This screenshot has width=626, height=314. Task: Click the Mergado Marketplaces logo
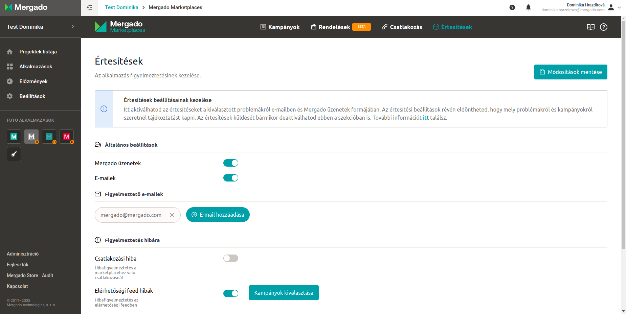click(120, 27)
